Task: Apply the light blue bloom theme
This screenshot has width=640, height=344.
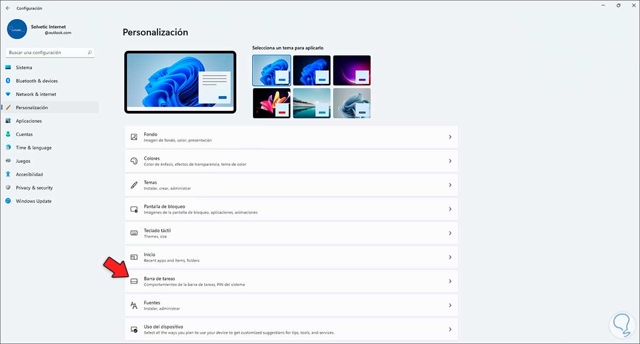Action: coord(271,70)
